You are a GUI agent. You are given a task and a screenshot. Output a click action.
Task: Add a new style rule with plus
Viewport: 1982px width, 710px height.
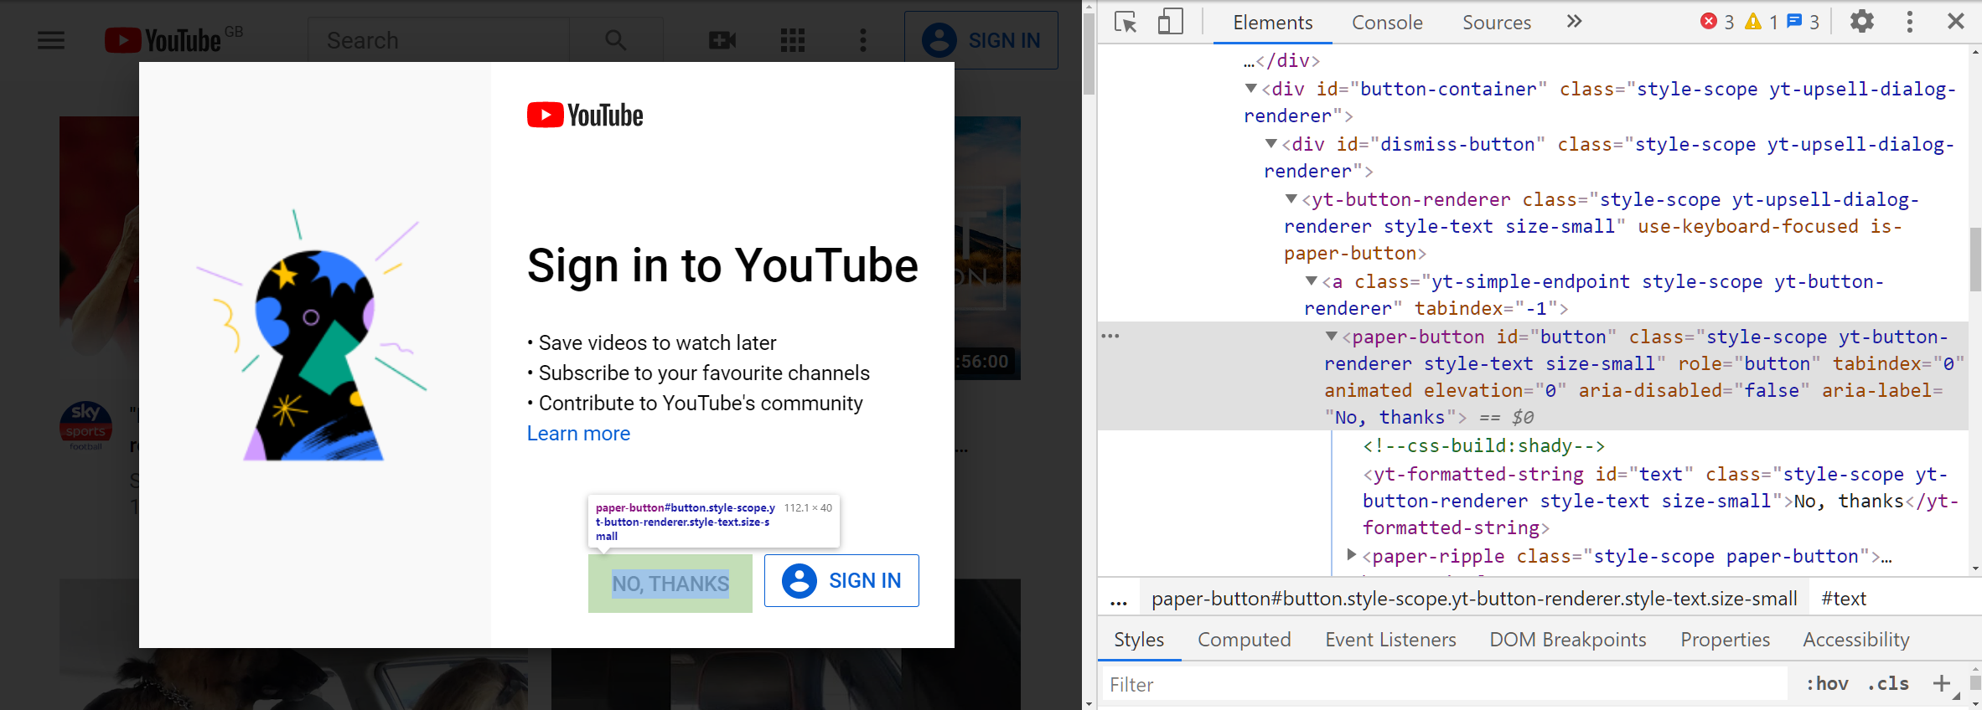click(1941, 683)
